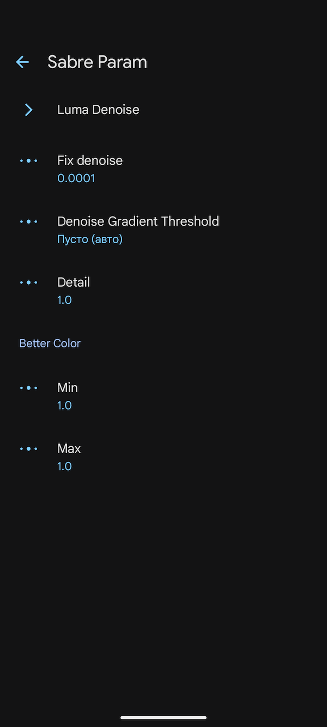Click the Denoise Gradient Threshold slider icon
The width and height of the screenshot is (327, 727).
(28, 221)
